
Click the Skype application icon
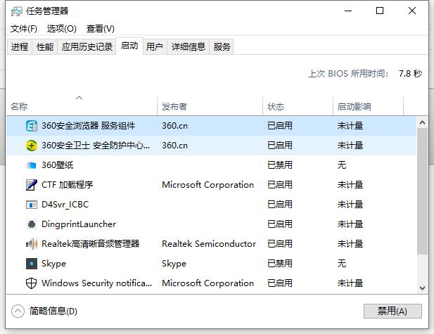[x=32, y=264]
